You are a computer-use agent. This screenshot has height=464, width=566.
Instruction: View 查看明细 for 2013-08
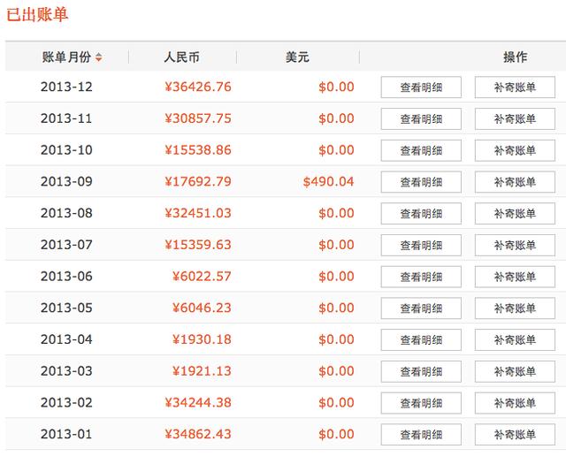pos(421,213)
